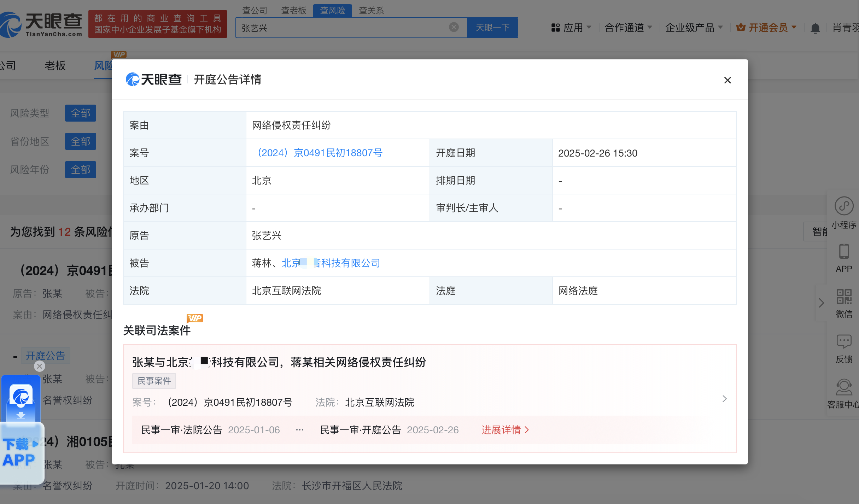Image resolution: width=859 pixels, height=504 pixels.
Task: Click the 天眼一下 search button
Action: (493, 28)
